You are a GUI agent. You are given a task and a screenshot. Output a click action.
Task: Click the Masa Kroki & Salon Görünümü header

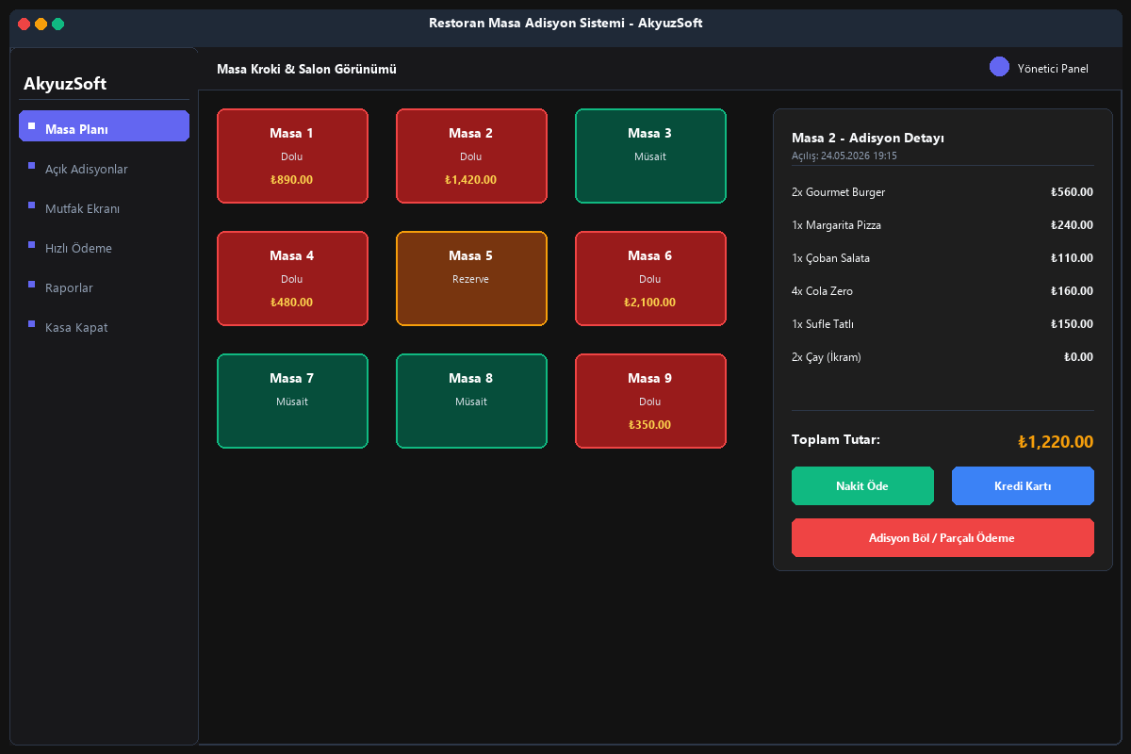click(x=306, y=69)
